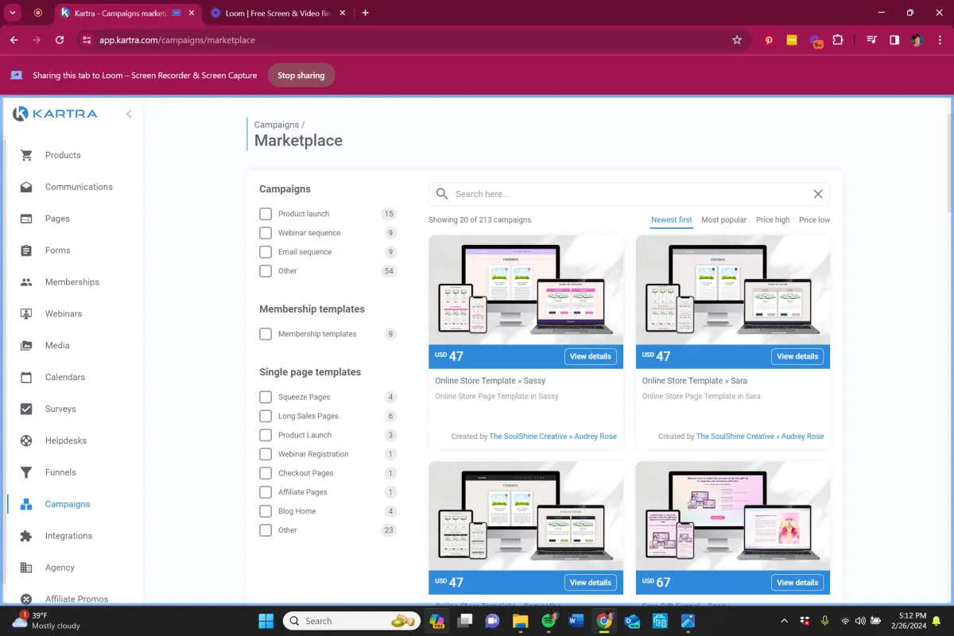The width and height of the screenshot is (954, 636).
Task: Collapse the Kartra sidebar with the chevron
Action: (x=129, y=114)
